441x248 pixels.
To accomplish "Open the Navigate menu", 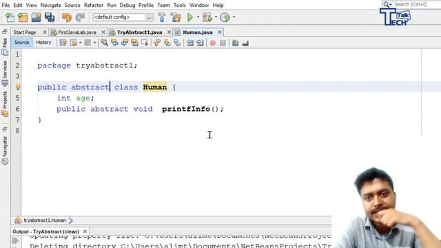I will (50, 5).
